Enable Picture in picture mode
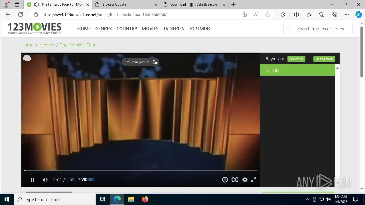The height and width of the screenshot is (205, 365). 140,62
